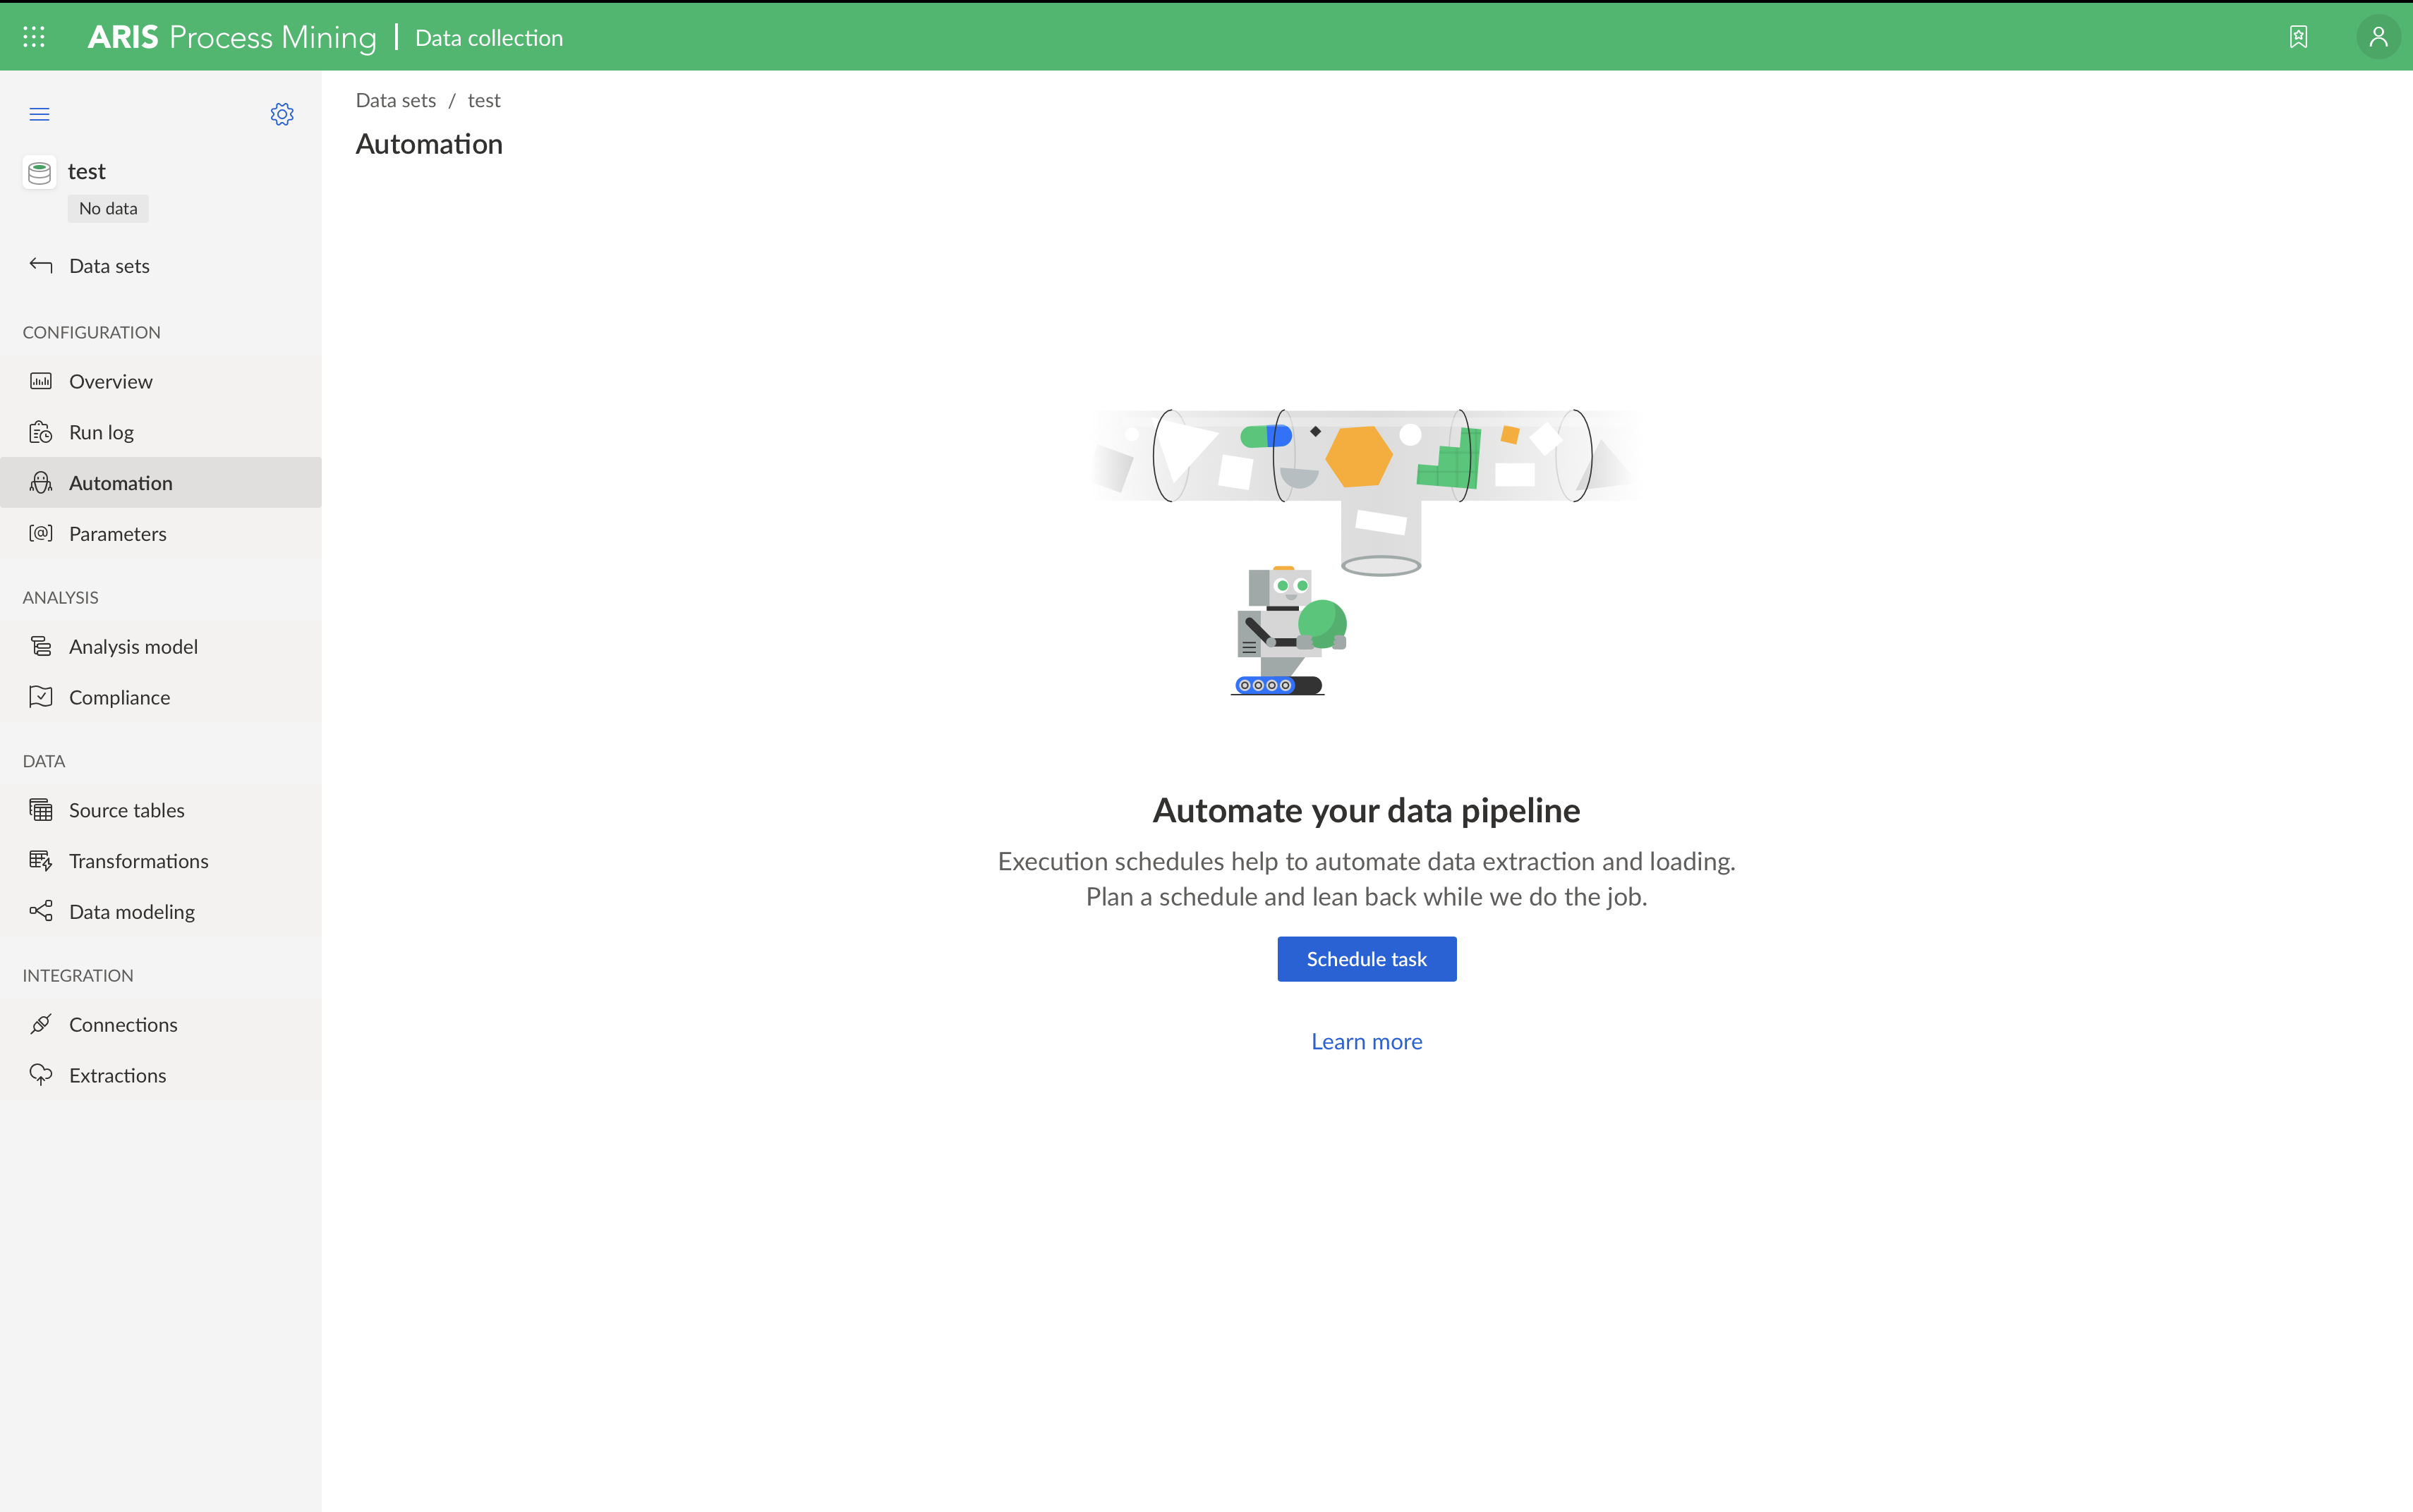
Task: Click the test data set database icon
Action: tap(39, 173)
